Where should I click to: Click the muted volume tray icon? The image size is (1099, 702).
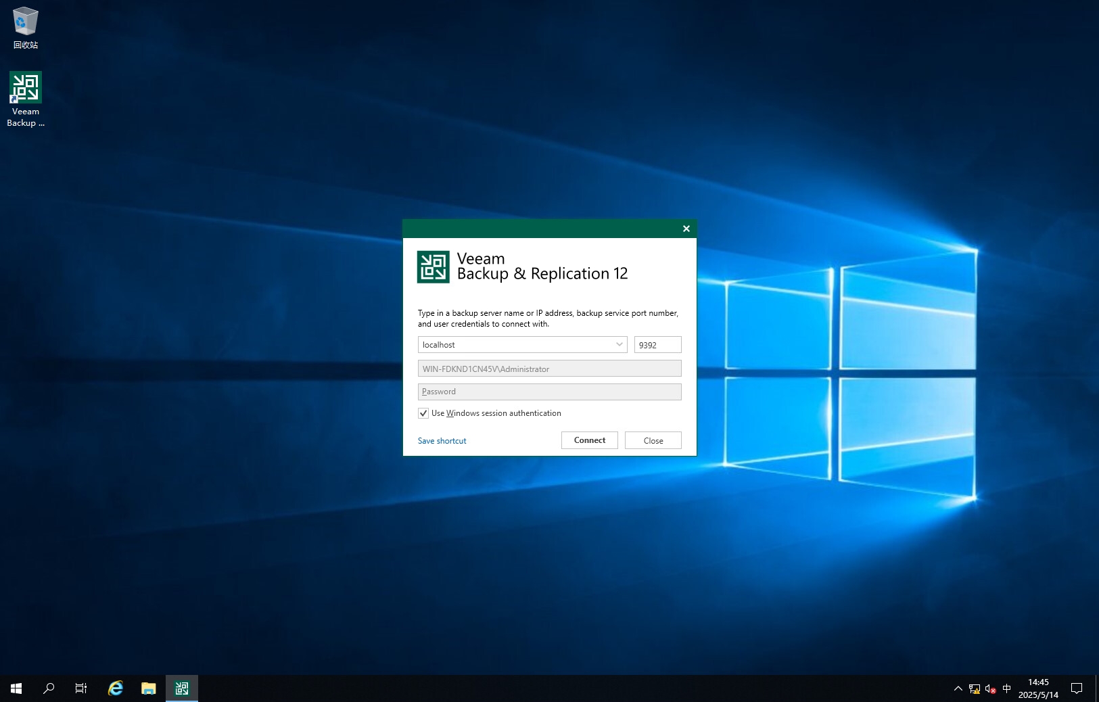click(x=990, y=688)
